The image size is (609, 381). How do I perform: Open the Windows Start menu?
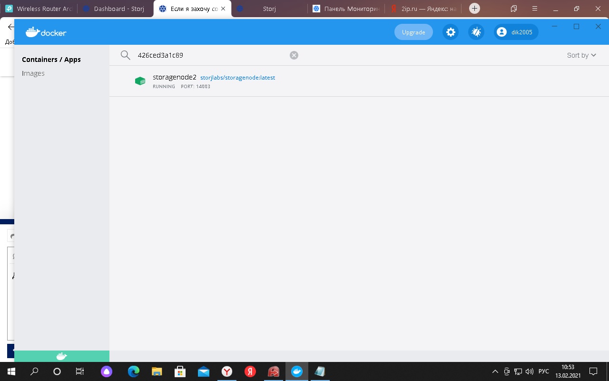click(x=11, y=371)
